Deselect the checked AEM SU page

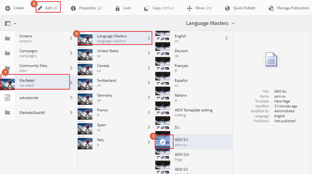tap(162, 142)
